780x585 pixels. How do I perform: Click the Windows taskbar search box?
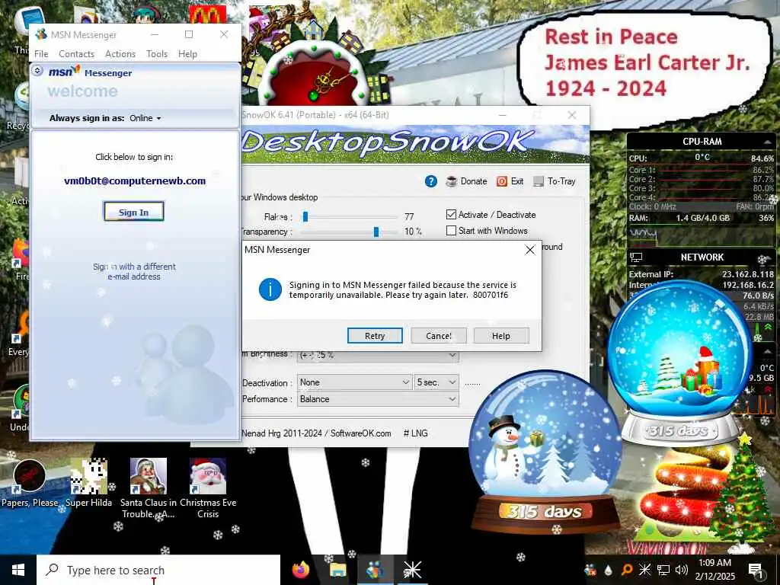coord(158,570)
